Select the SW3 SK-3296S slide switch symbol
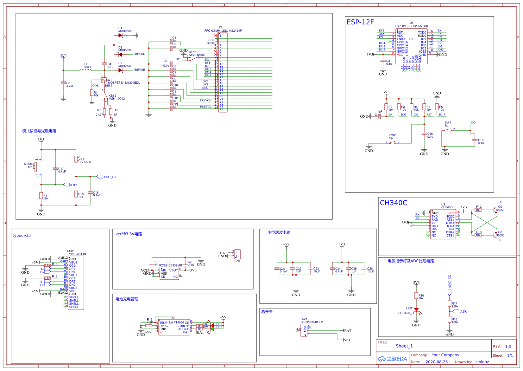The height and width of the screenshot is (371, 523). 304,330
